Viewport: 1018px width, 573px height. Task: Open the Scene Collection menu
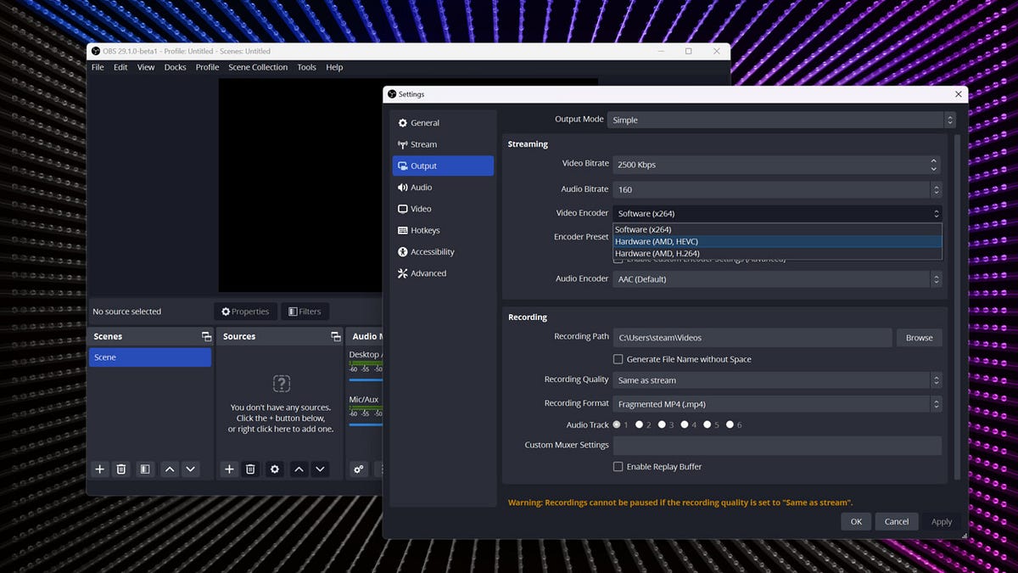[x=258, y=67]
